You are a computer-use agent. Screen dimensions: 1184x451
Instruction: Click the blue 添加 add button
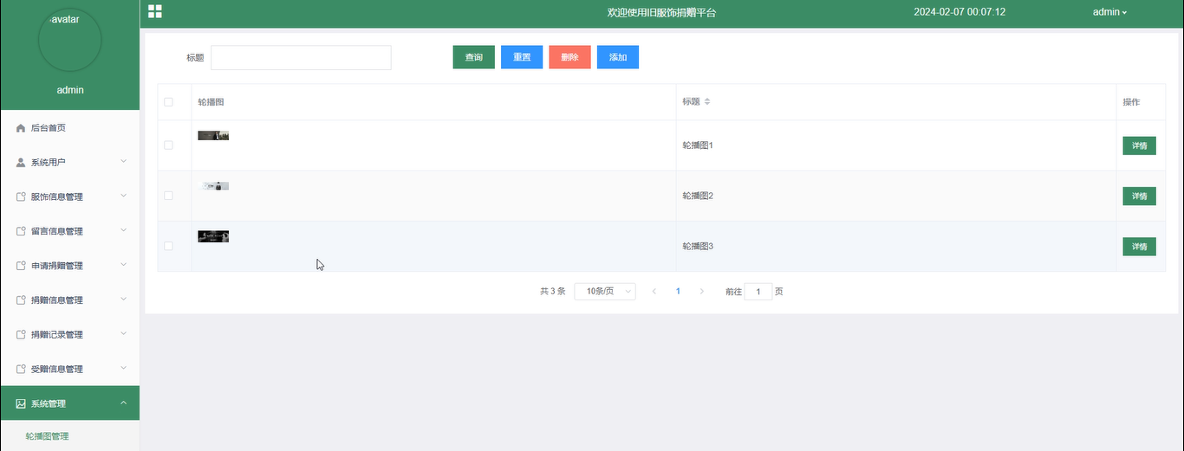click(618, 57)
